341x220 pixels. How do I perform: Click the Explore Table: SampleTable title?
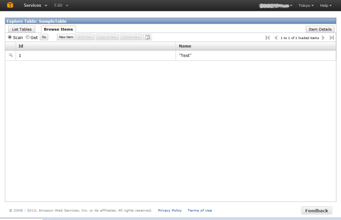pyautogui.click(x=37, y=21)
